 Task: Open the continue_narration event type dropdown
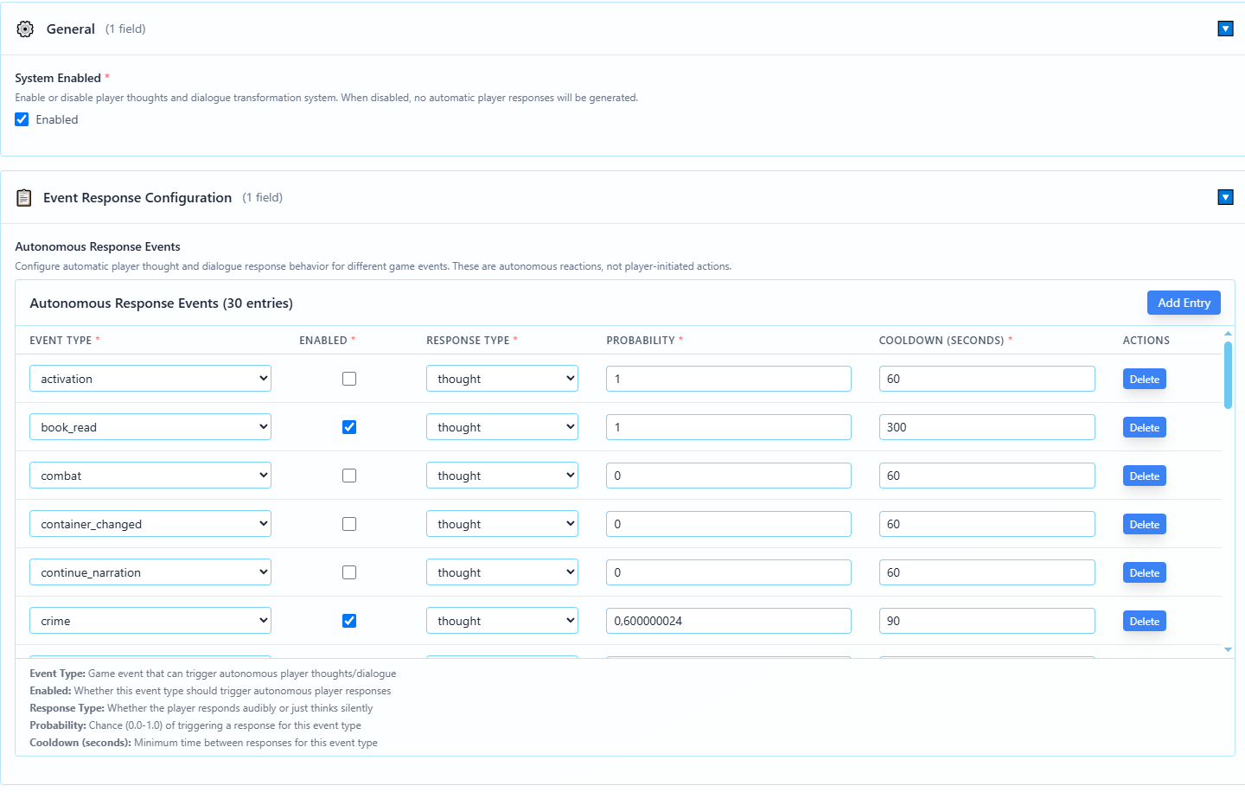click(x=150, y=572)
